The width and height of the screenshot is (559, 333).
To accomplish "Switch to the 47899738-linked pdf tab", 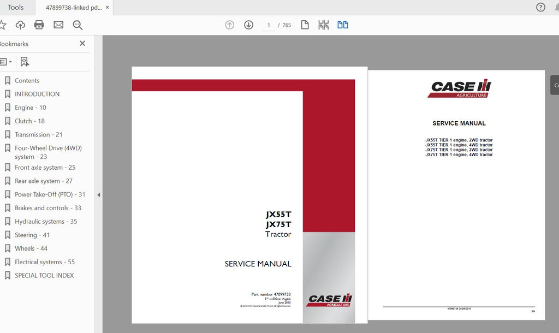I will click(x=74, y=7).
